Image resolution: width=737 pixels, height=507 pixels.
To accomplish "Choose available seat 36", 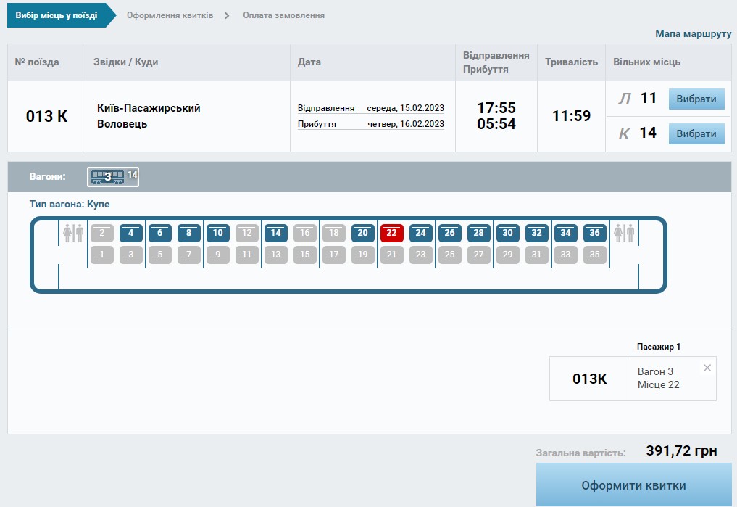I will click(594, 233).
